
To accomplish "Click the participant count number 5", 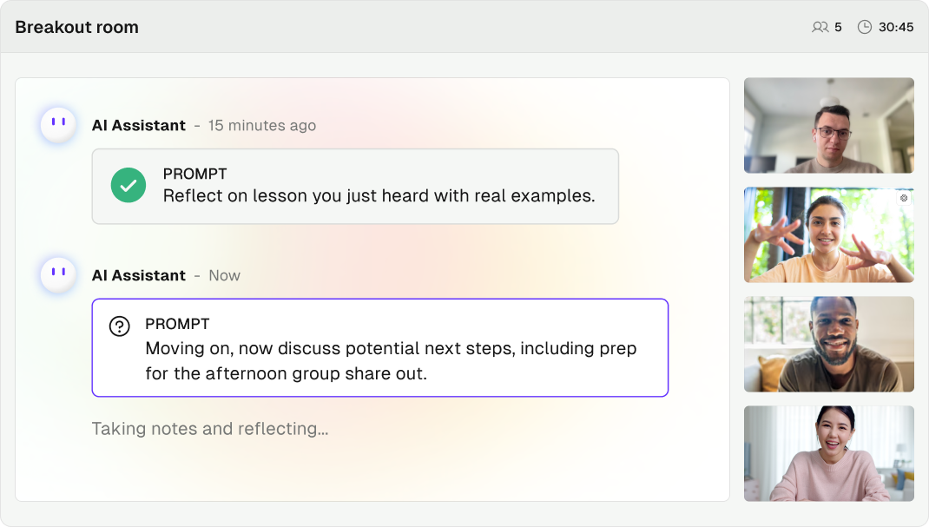I will pos(838,27).
